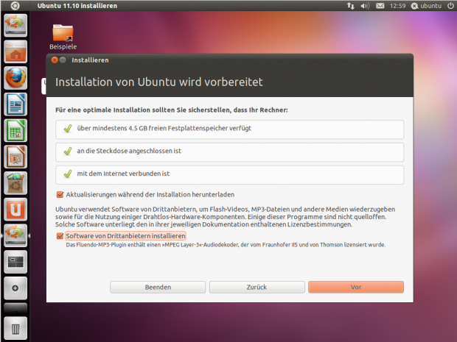Click the launcher icon with plus symbol
The height and width of the screenshot is (342, 457).
point(15,288)
